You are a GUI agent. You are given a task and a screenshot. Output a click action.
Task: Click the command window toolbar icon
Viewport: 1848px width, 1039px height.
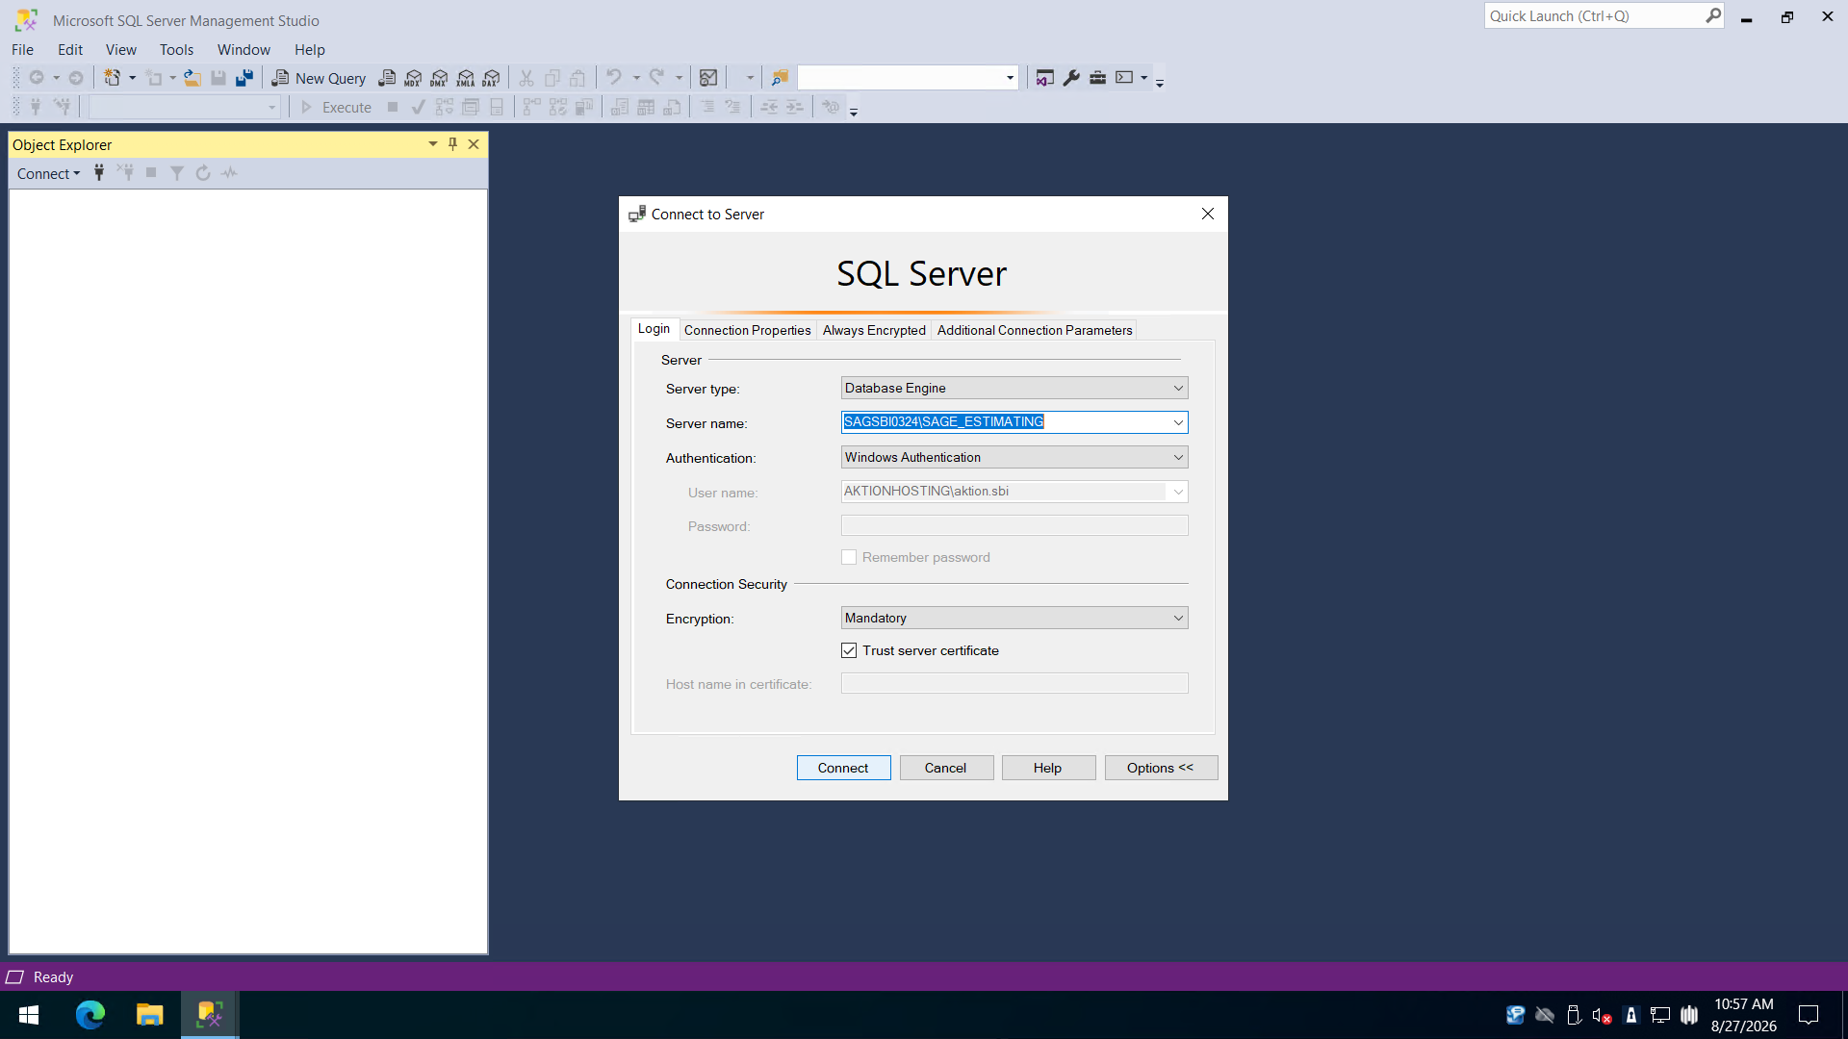[x=1124, y=78]
